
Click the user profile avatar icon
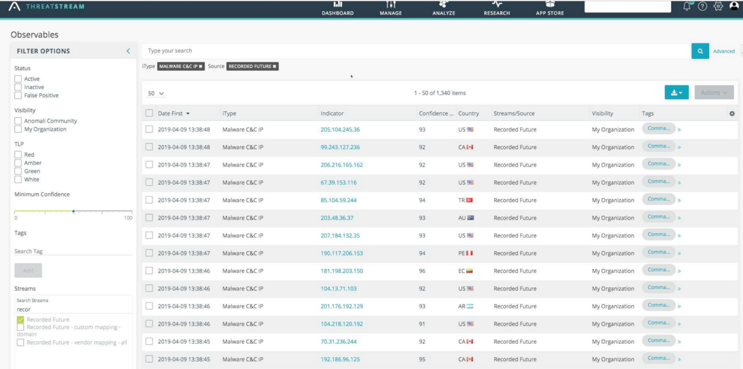click(734, 6)
